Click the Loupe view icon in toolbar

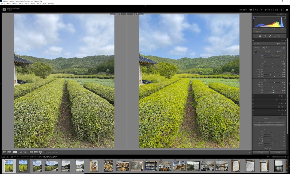click(5, 152)
